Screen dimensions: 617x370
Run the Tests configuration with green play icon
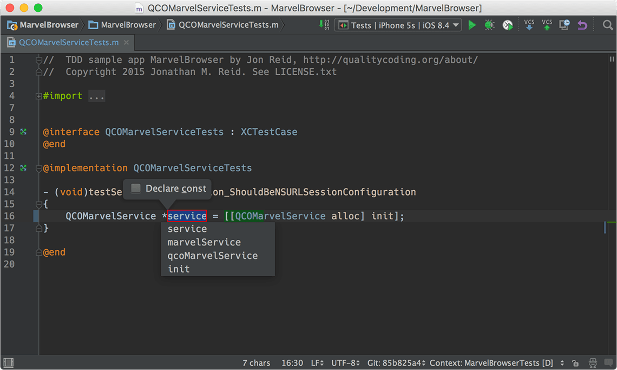tap(471, 25)
